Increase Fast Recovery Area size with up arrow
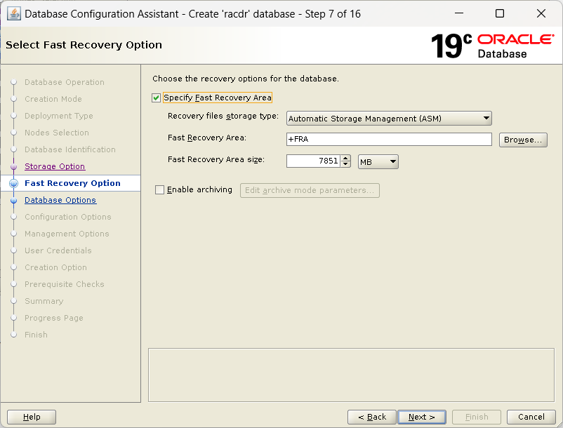The height and width of the screenshot is (428, 563). 345,158
